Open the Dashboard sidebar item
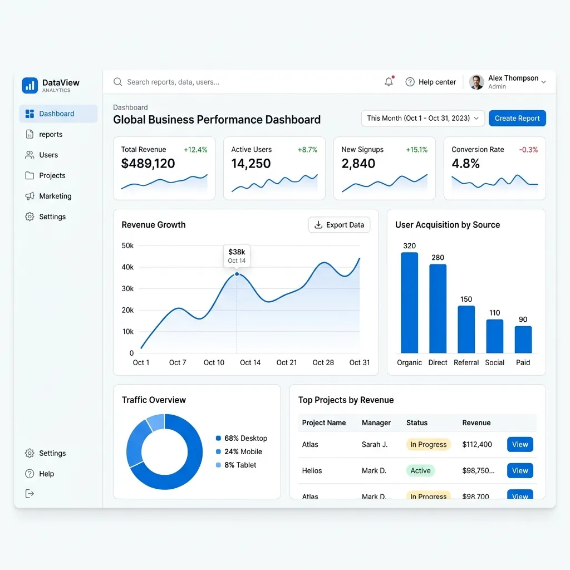The width and height of the screenshot is (570, 570). click(x=58, y=114)
